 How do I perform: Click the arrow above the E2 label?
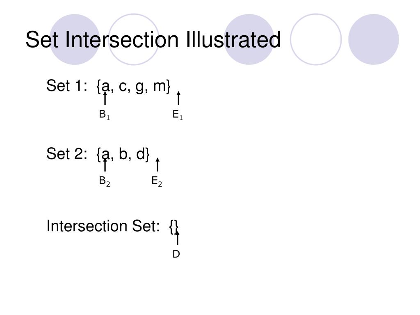[x=157, y=164]
